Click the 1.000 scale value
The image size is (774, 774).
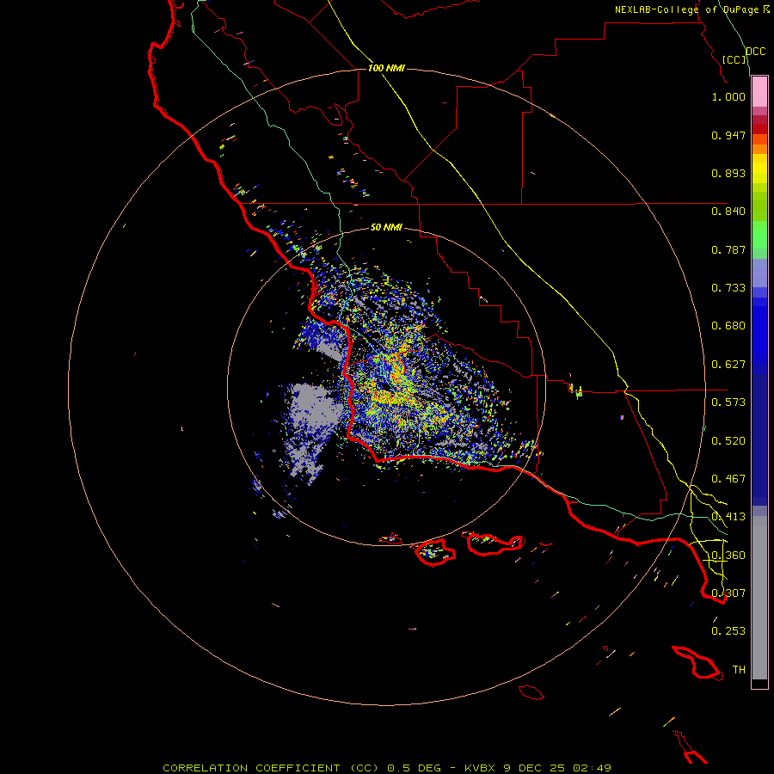pyautogui.click(x=728, y=96)
